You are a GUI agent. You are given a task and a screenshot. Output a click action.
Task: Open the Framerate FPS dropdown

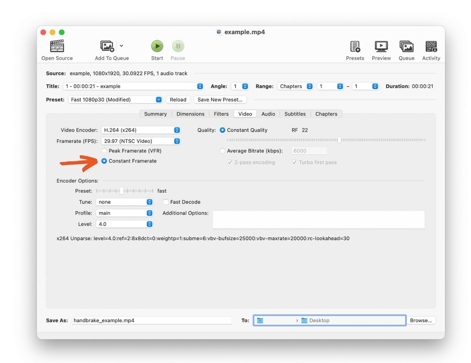141,141
